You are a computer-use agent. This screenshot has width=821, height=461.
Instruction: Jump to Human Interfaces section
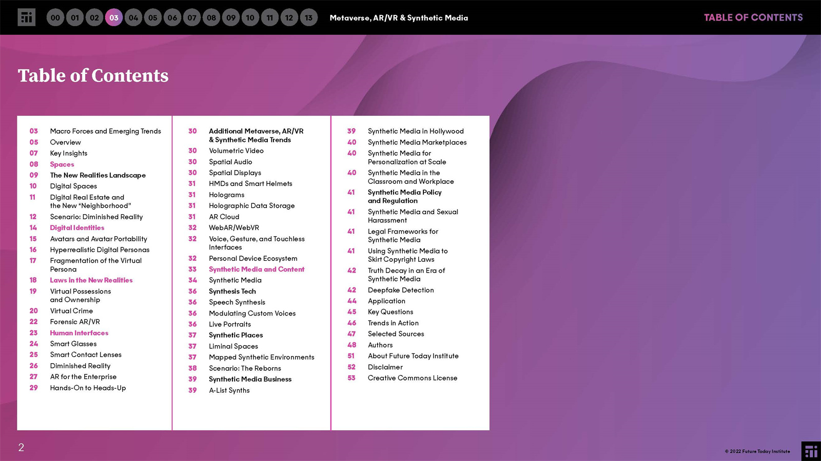[x=79, y=333]
